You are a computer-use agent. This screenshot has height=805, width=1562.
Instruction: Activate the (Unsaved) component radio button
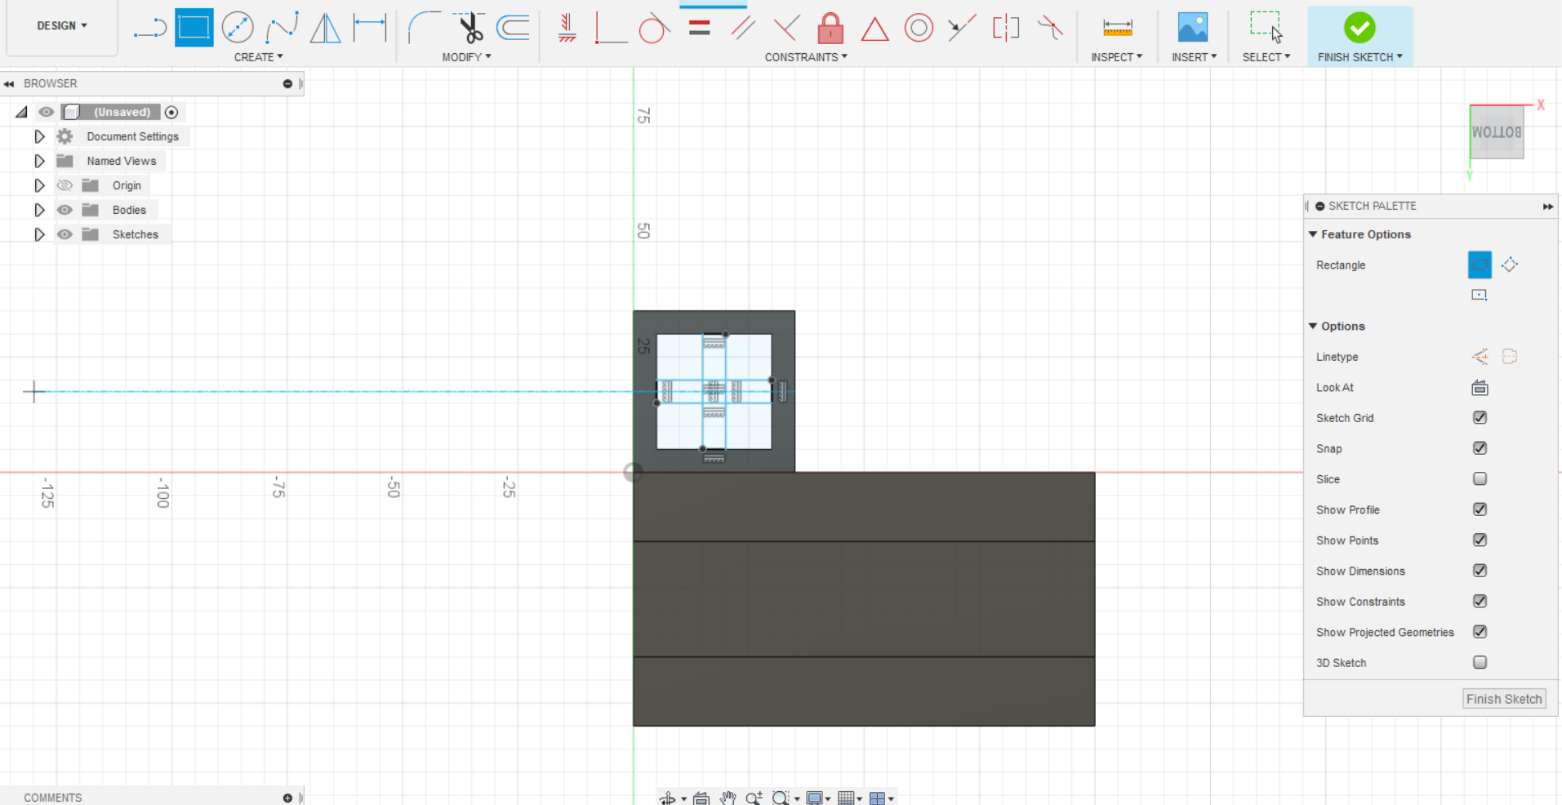(x=171, y=112)
